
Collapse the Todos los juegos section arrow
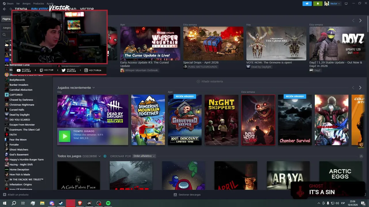pyautogui.click(x=361, y=156)
